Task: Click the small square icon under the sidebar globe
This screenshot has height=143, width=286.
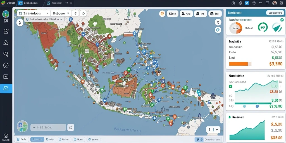Action: tap(6, 21)
